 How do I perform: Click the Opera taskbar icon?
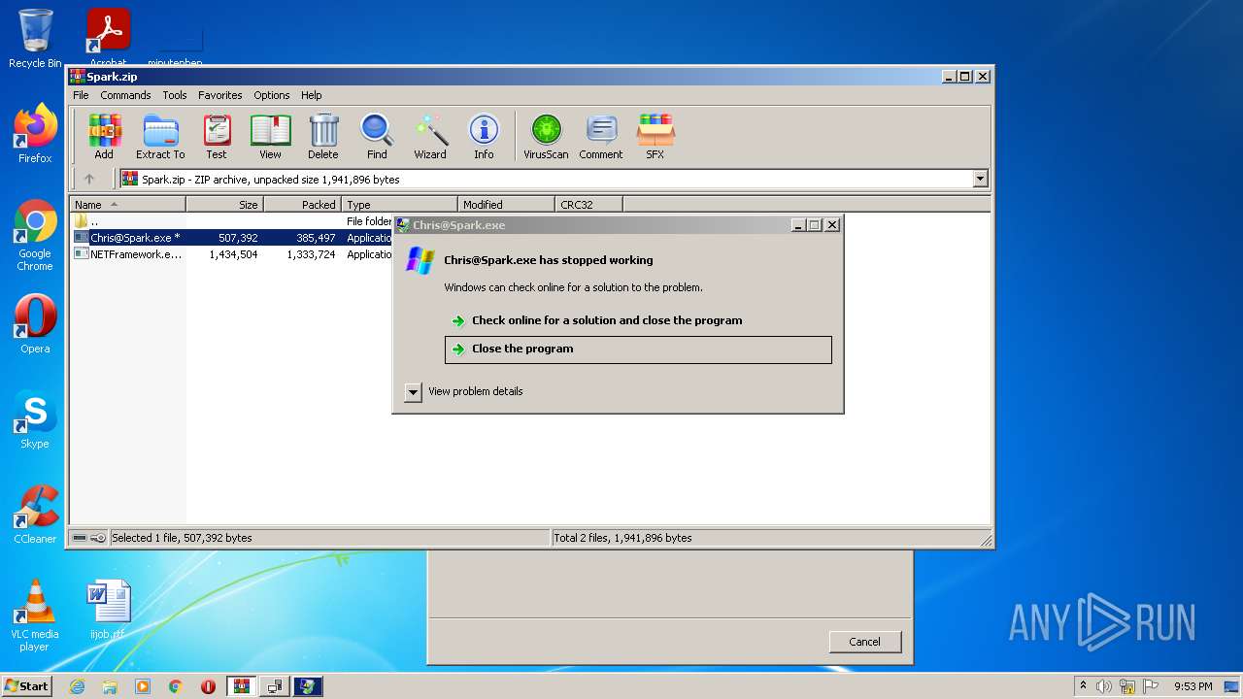click(208, 686)
